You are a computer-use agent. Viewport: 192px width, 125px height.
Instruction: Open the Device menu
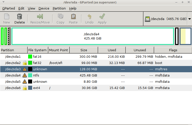pyautogui.click(x=44, y=8)
